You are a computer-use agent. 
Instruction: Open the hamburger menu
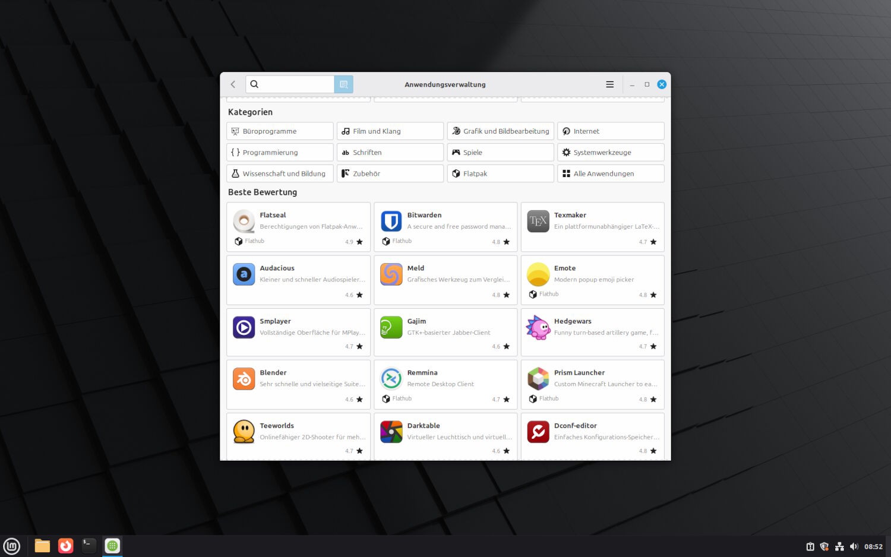point(609,84)
